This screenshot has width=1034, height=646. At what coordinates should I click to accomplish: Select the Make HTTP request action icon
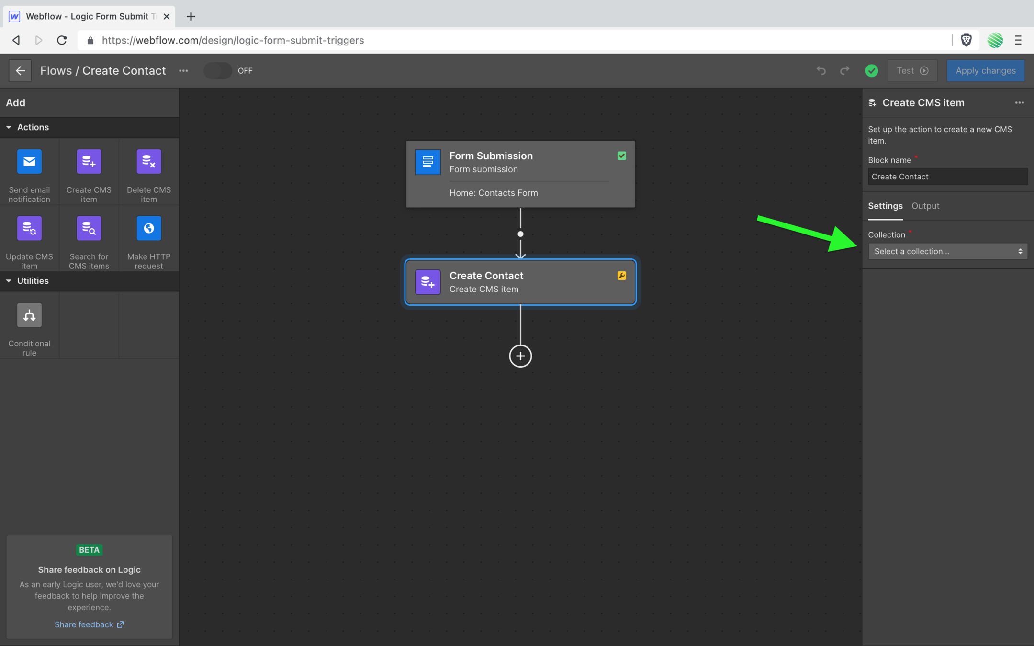tap(149, 228)
